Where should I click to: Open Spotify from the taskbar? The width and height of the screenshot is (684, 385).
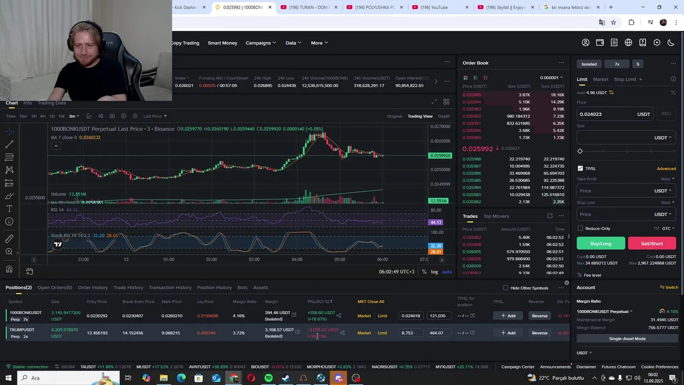coord(268,378)
